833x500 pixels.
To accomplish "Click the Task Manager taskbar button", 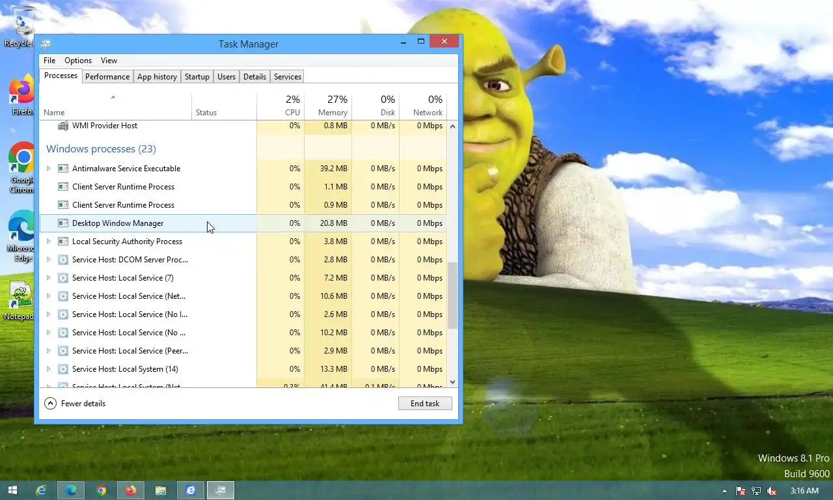I will click(x=221, y=490).
